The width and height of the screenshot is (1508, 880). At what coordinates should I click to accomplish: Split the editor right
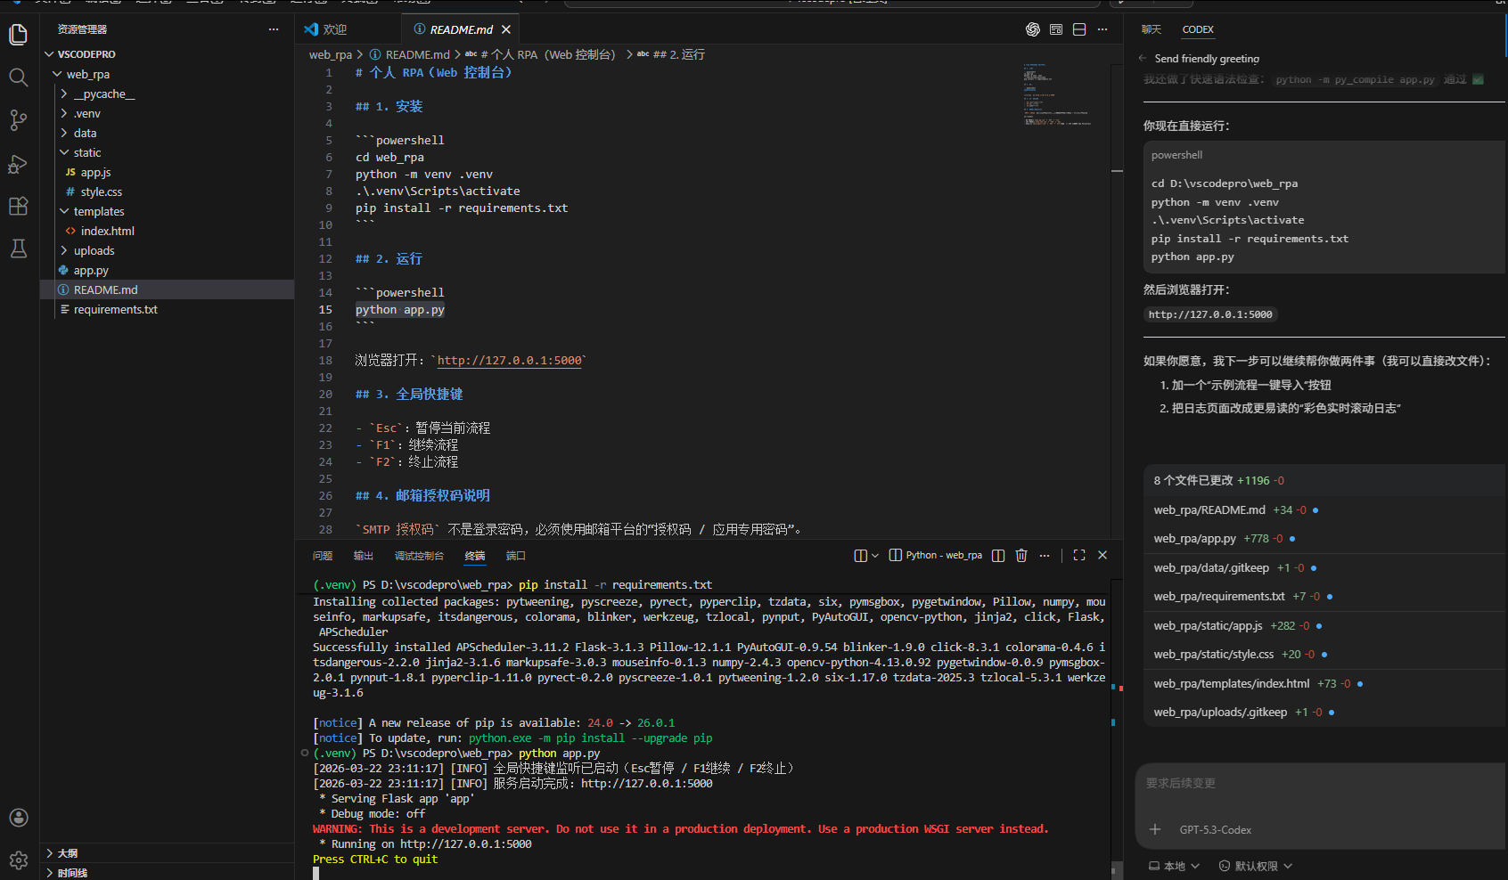coord(1079,29)
